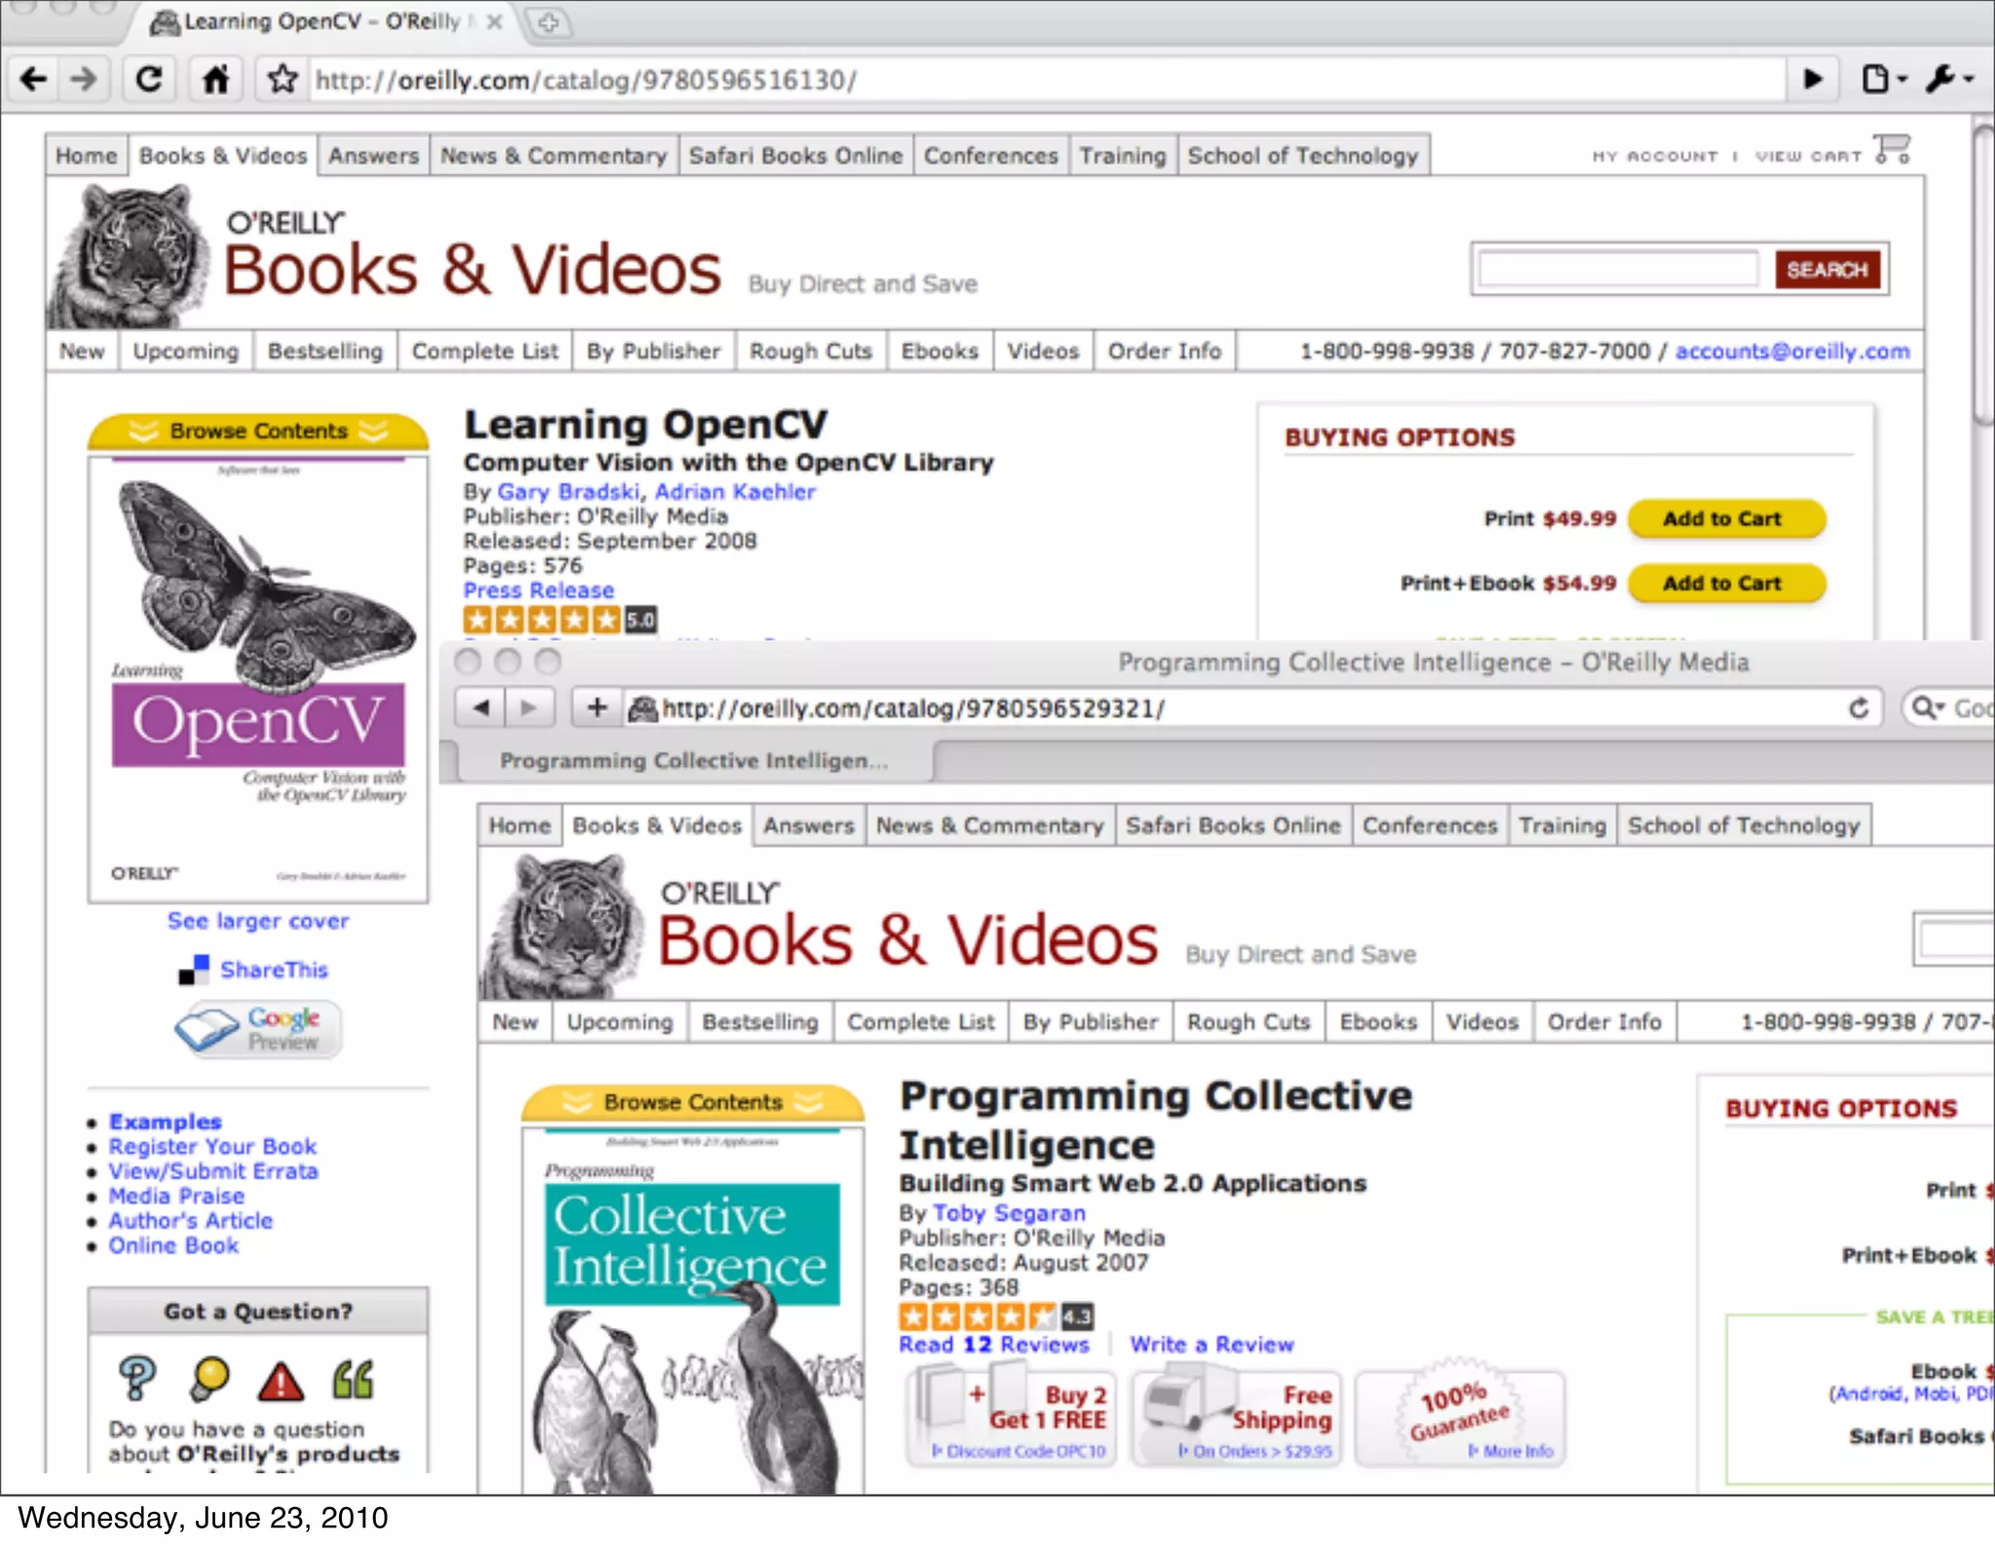The width and height of the screenshot is (1995, 1545).
Task: Click the Chrome go arrow button
Action: tap(1813, 79)
